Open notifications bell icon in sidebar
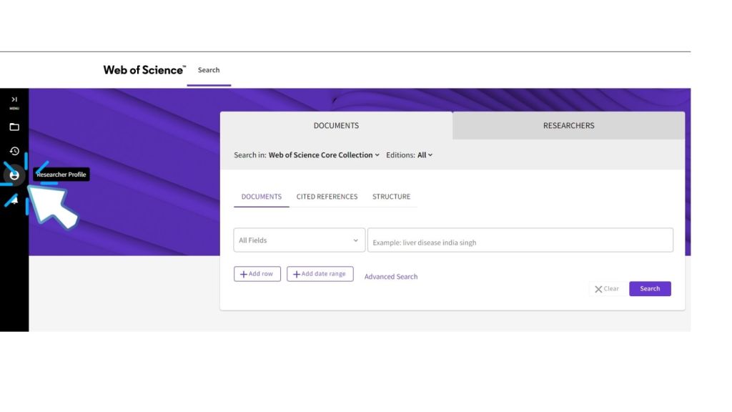732x412 pixels. (x=14, y=200)
